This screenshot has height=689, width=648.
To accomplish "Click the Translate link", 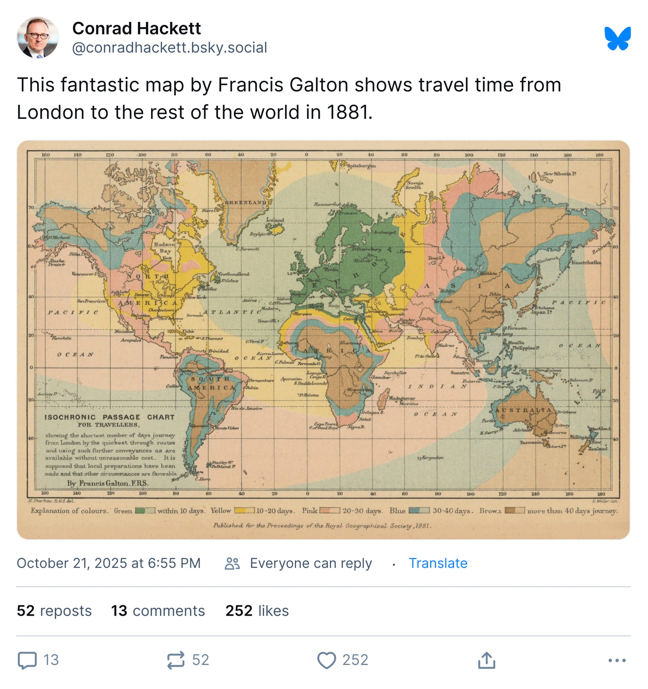I will coord(438,563).
